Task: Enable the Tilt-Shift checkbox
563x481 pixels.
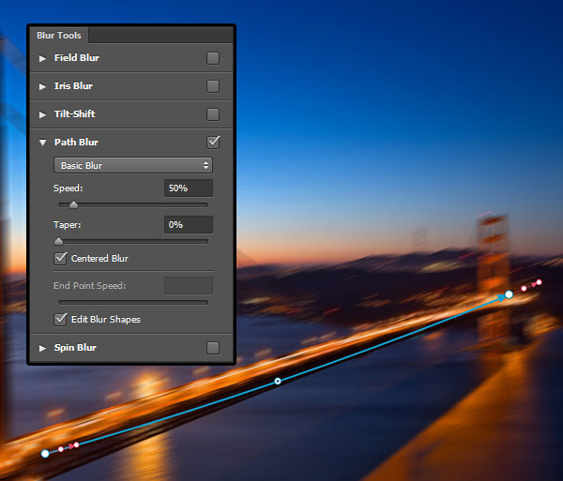Action: (213, 114)
